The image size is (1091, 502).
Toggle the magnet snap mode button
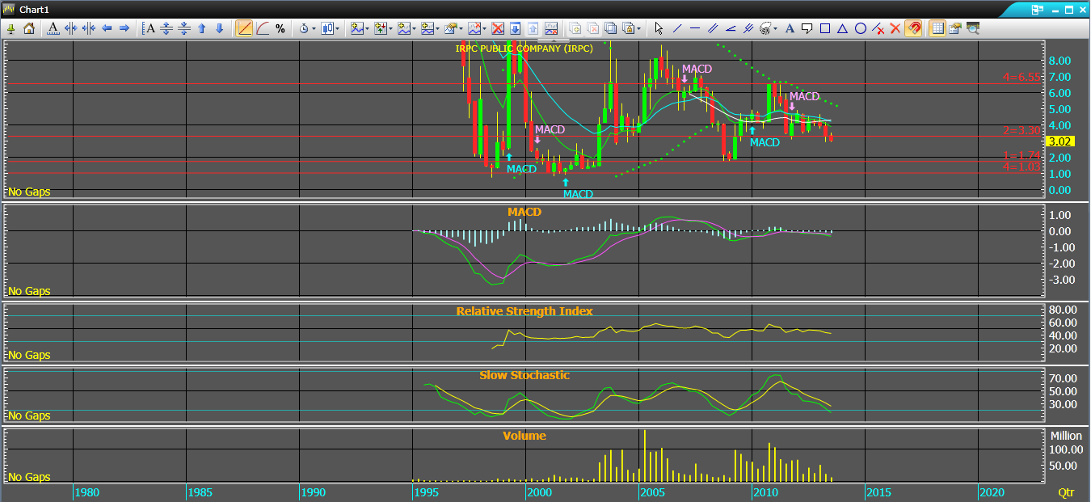(913, 28)
